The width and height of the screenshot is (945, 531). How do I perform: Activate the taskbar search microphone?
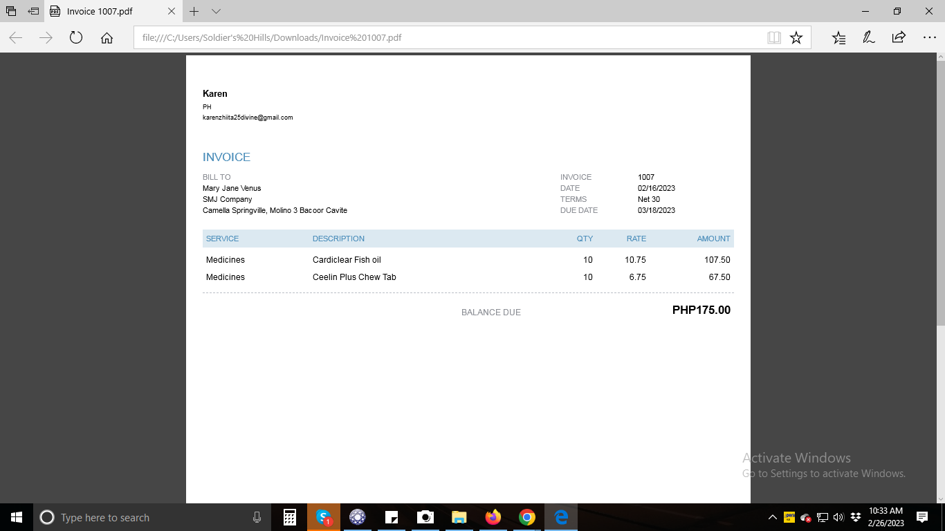click(257, 517)
